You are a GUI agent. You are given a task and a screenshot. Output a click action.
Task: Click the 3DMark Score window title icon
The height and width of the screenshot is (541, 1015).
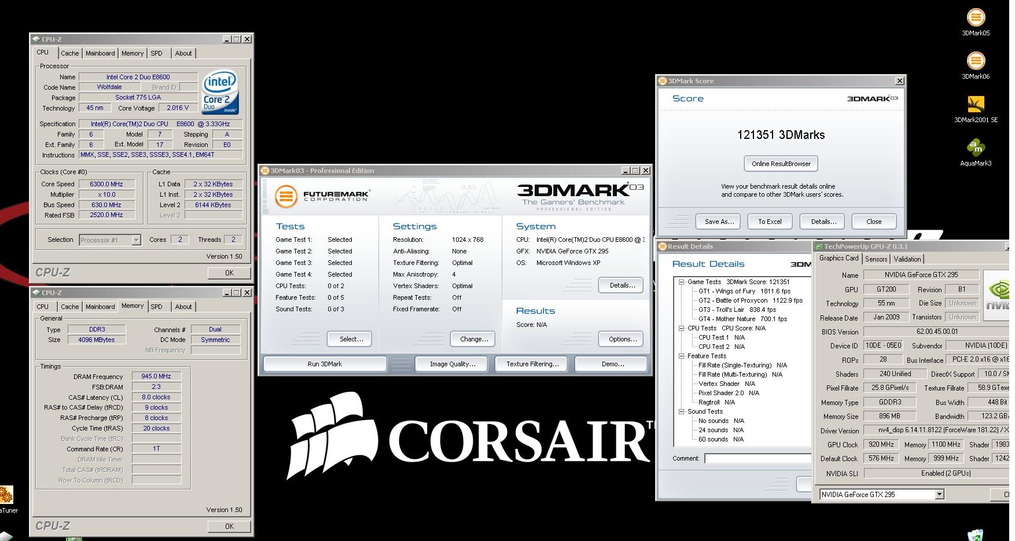[663, 81]
